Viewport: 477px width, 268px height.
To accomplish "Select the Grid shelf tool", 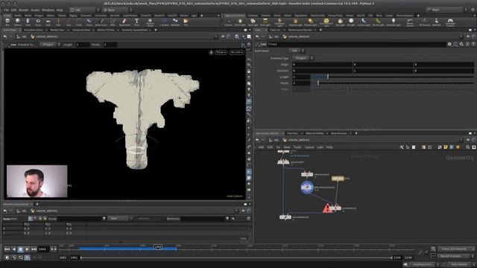I will coord(48,22).
